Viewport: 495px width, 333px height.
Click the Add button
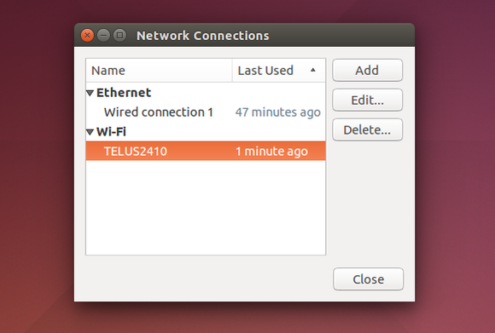point(368,70)
